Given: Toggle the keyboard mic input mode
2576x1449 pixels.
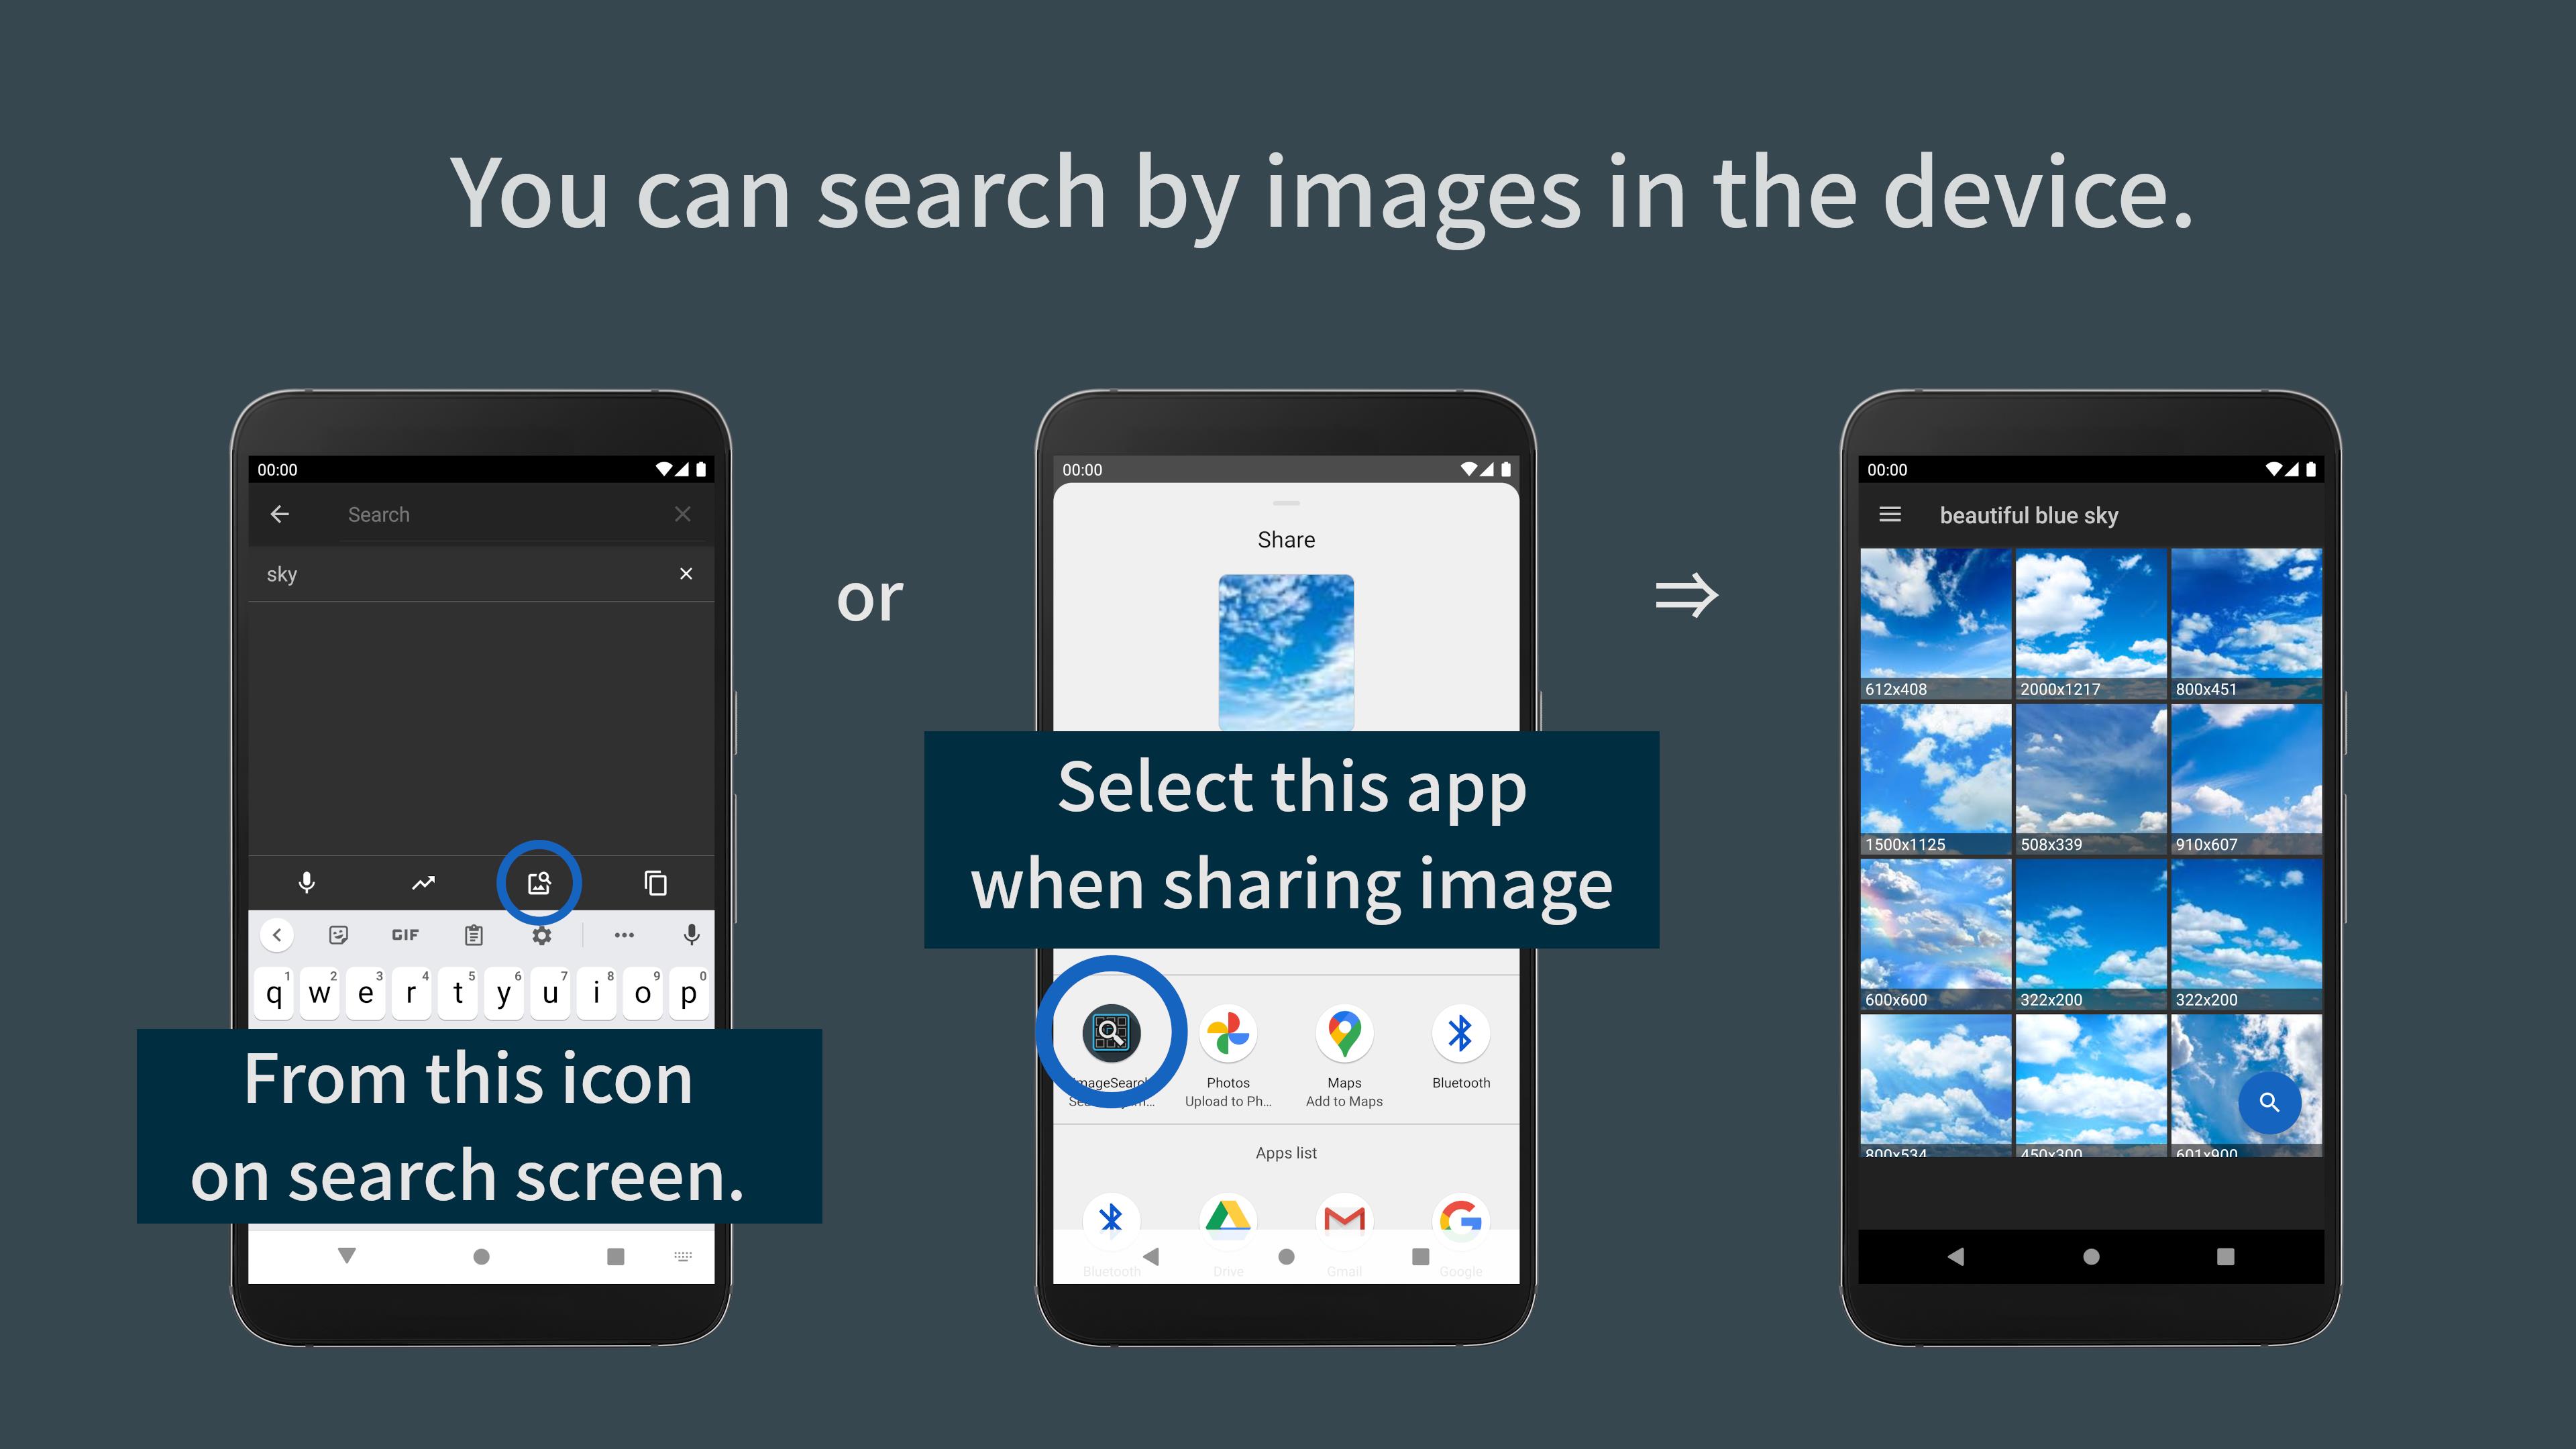Looking at the screenshot, I should pos(692,934).
